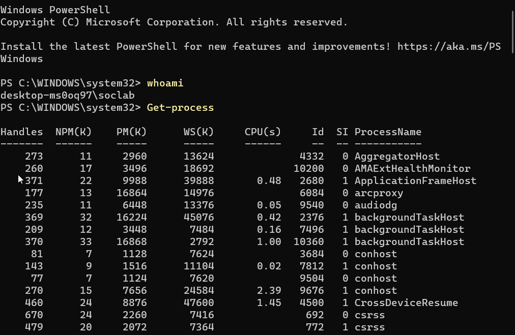
Task: Click the Handles value 273
Action: pyautogui.click(x=34, y=156)
